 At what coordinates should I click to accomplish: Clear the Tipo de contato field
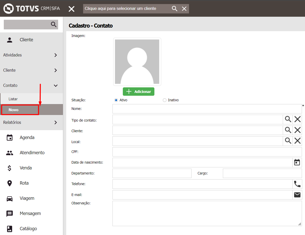297,120
